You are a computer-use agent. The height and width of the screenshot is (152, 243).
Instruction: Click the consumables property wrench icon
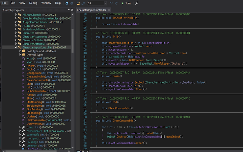pyautogui.click(x=24, y=131)
